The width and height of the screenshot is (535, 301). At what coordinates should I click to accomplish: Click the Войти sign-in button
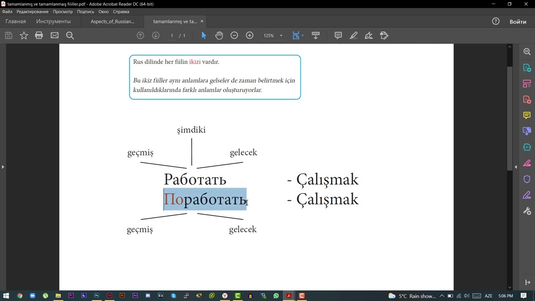[x=518, y=22]
